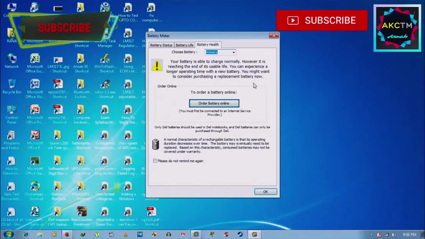Click the red YouTube SUBSCRIBE button
The image size is (425, 239).
pyautogui.click(x=322, y=20)
